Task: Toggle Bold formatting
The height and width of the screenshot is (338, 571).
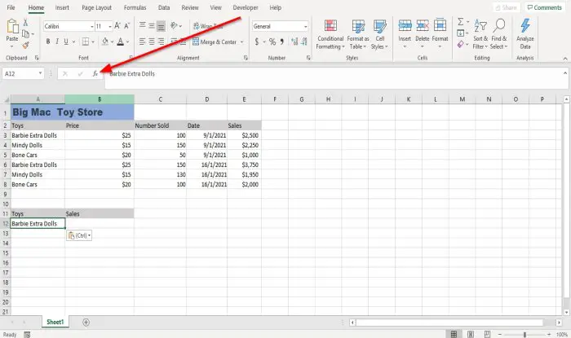Action: tap(48, 42)
